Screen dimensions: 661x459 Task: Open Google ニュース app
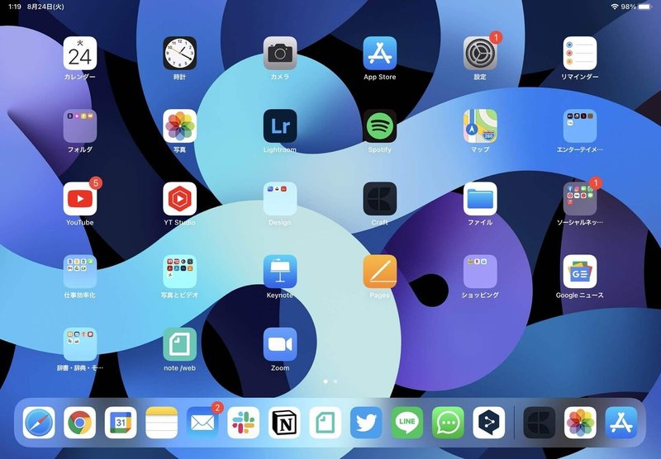click(580, 272)
